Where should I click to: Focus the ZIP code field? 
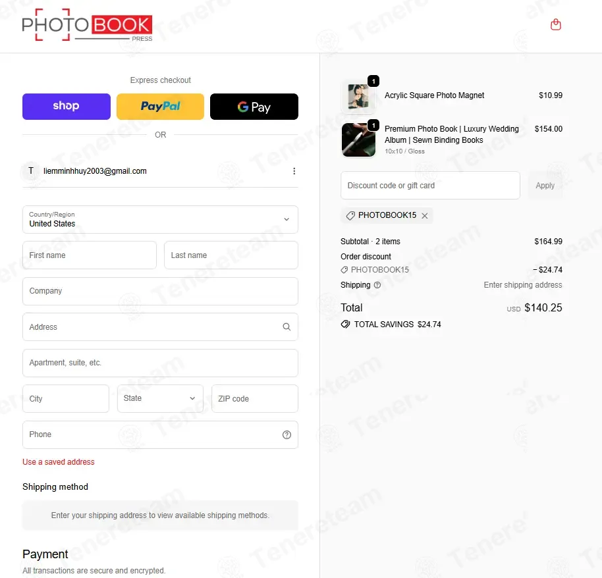(255, 399)
